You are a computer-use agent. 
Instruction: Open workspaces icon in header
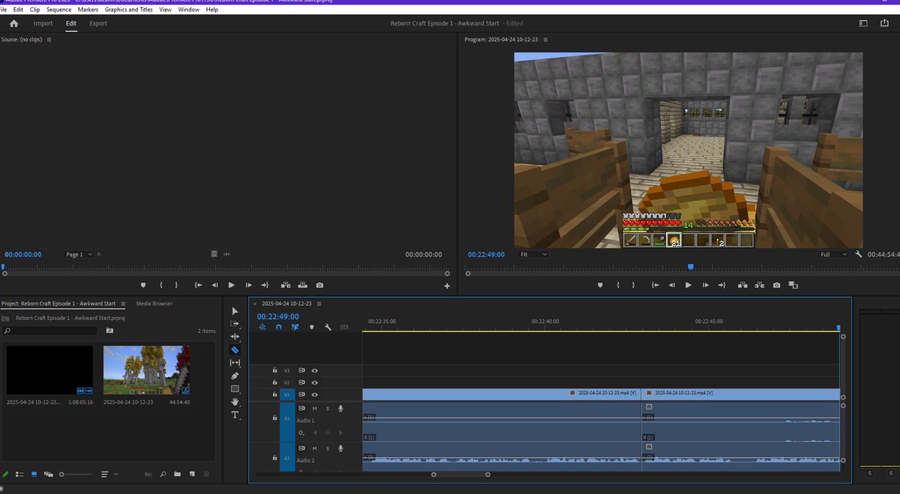(863, 23)
